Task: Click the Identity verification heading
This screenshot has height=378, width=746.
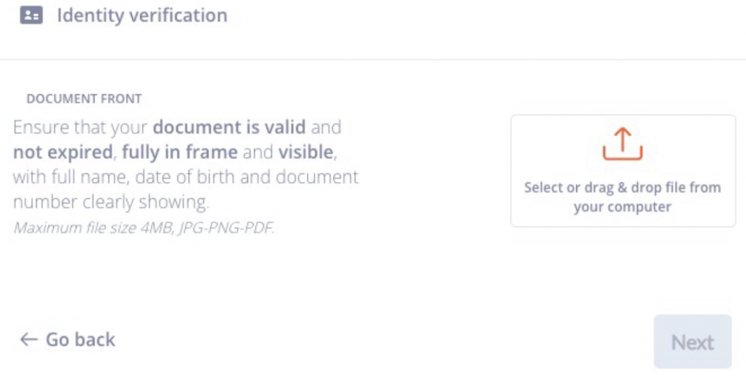Action: 142,15
